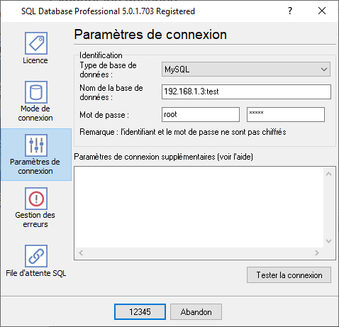
Task: Open the Gestion des erreurs warning icon
Action: click(x=36, y=199)
